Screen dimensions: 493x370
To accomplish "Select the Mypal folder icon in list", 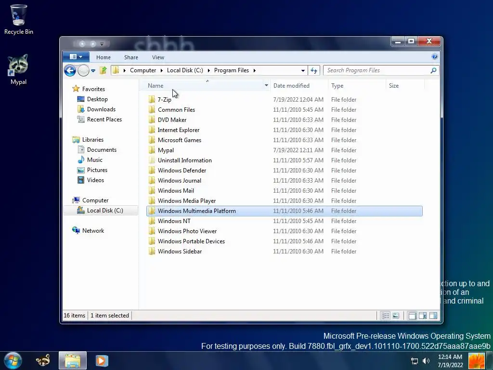I will 152,150.
